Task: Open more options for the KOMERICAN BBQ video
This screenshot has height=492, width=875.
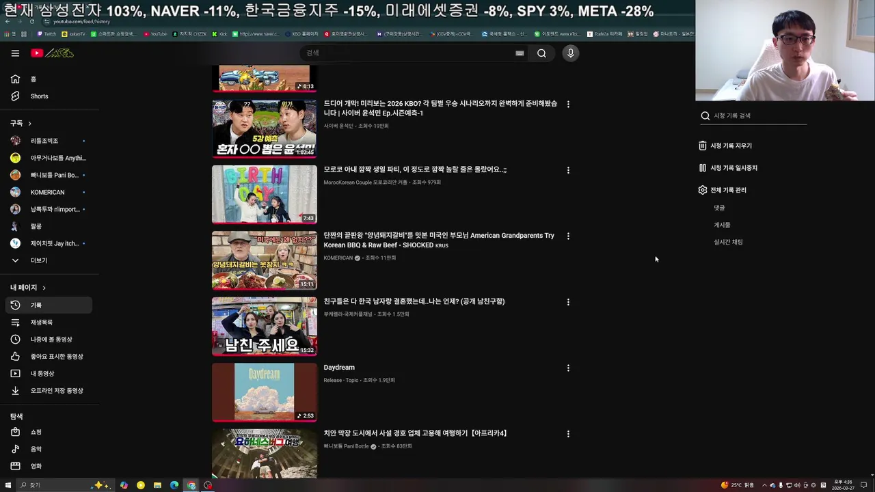Action: coord(568,236)
